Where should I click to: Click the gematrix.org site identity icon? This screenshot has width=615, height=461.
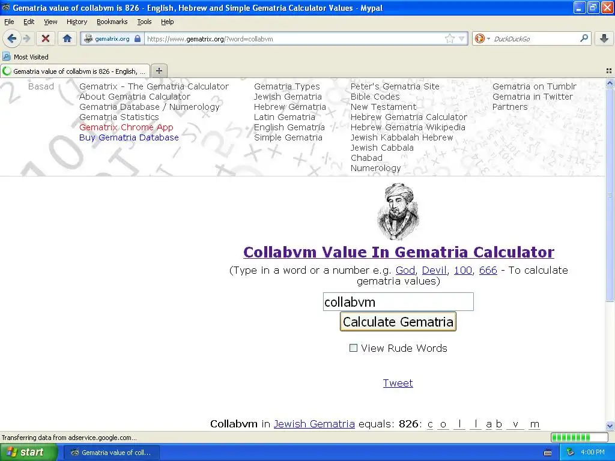tap(112, 38)
